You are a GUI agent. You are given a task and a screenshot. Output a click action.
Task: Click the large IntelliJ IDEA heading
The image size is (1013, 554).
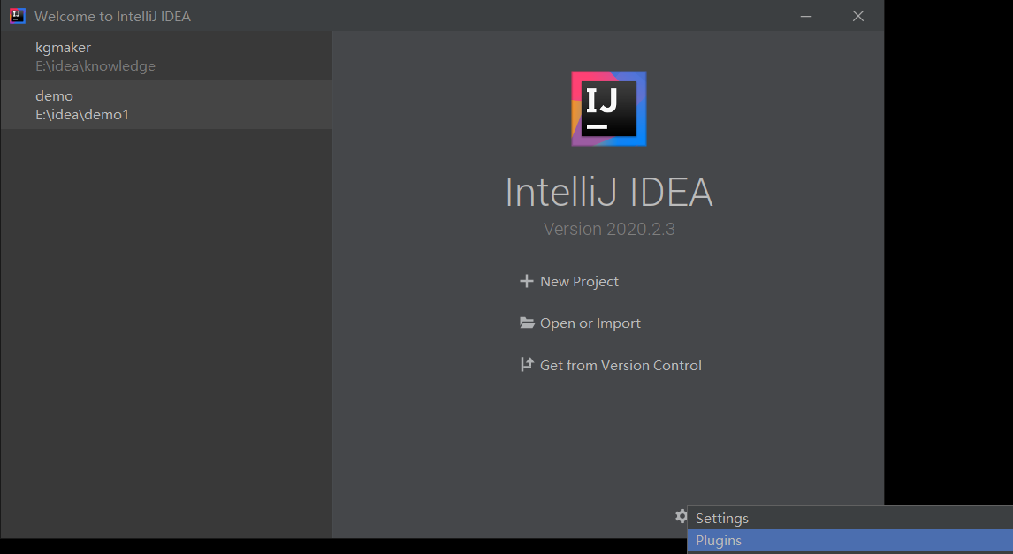click(608, 193)
